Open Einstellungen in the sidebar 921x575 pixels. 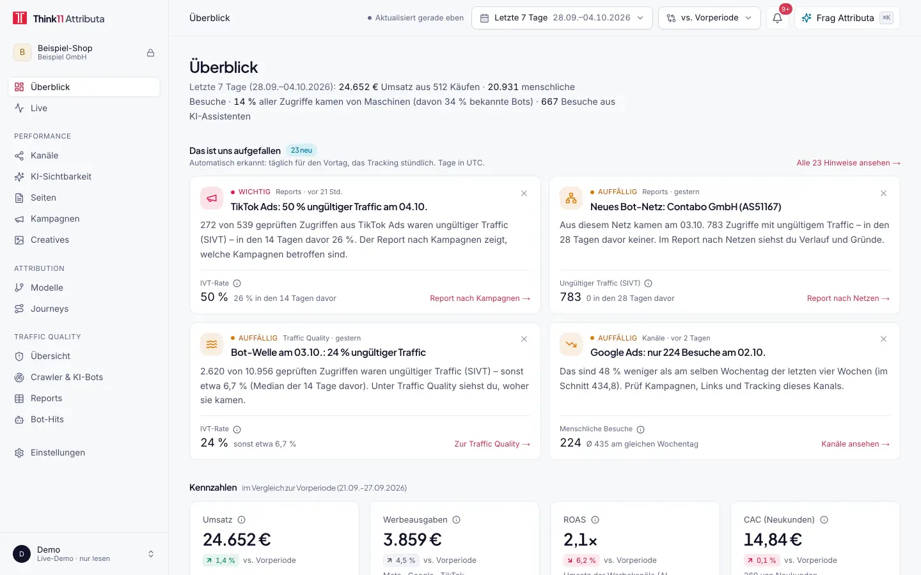pyautogui.click(x=84, y=452)
